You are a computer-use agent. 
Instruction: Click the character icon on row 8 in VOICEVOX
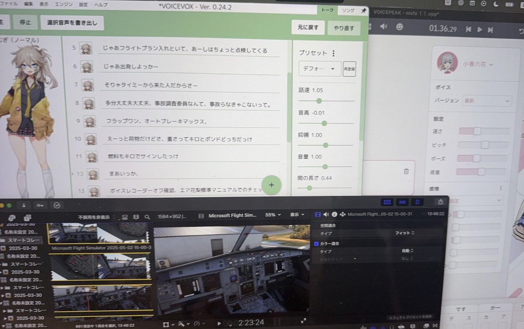click(89, 103)
